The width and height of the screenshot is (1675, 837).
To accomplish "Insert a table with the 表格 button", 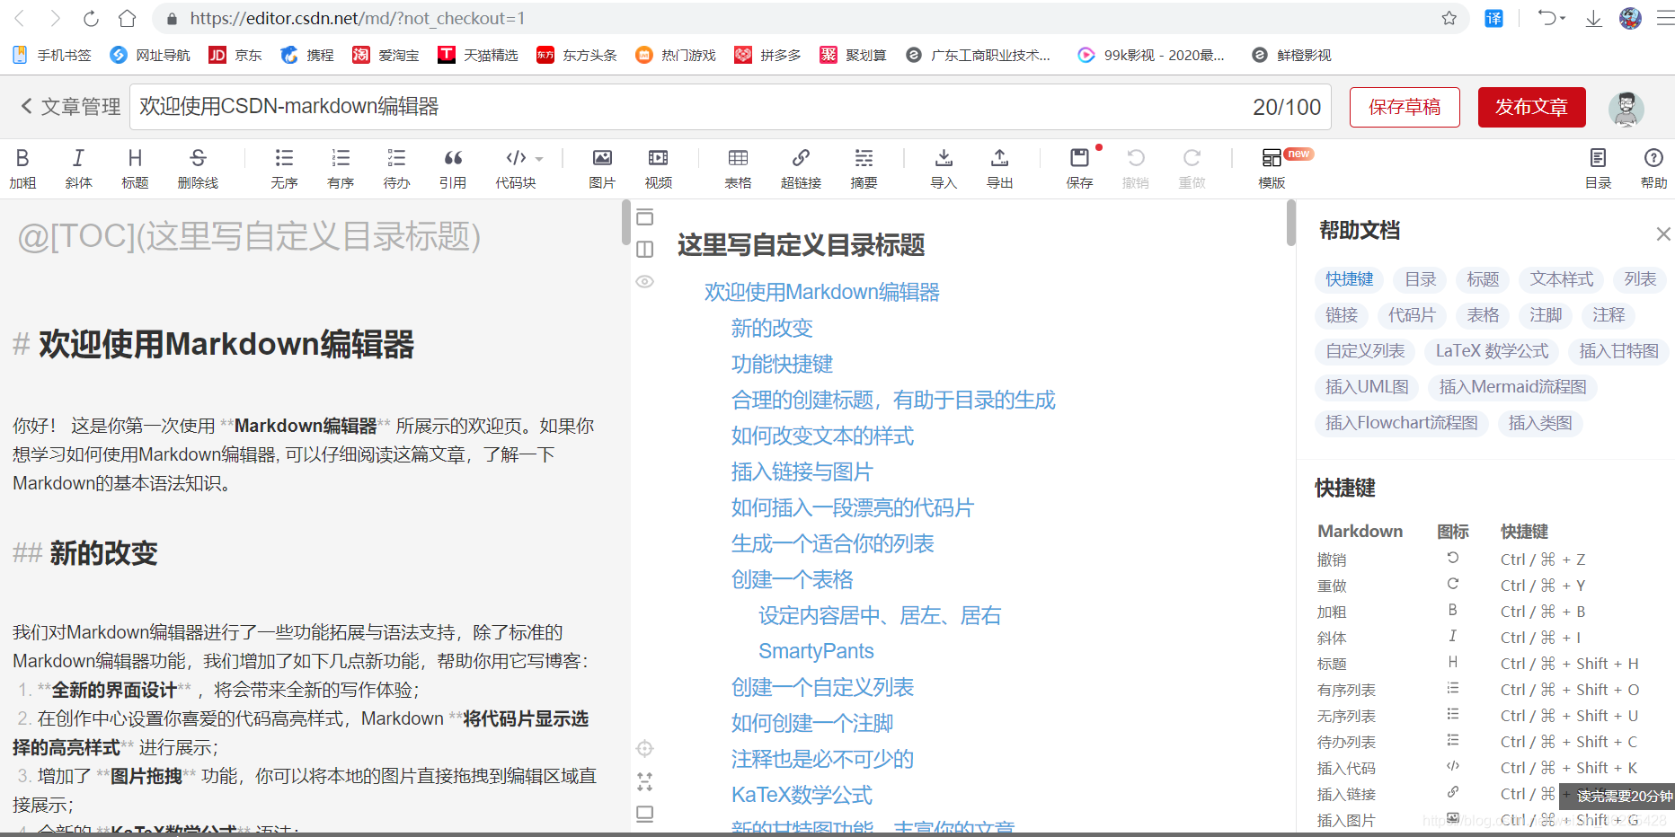I will tap(738, 168).
